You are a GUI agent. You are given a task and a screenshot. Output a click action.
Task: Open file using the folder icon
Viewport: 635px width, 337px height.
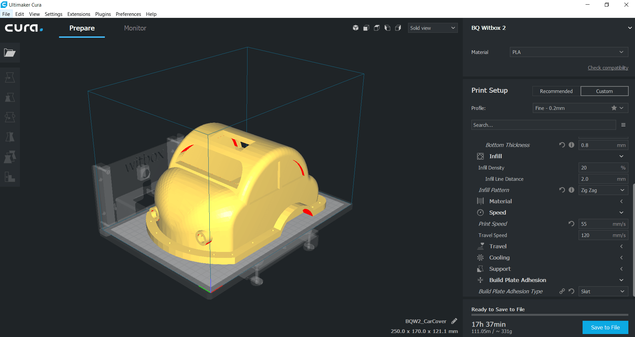click(10, 53)
